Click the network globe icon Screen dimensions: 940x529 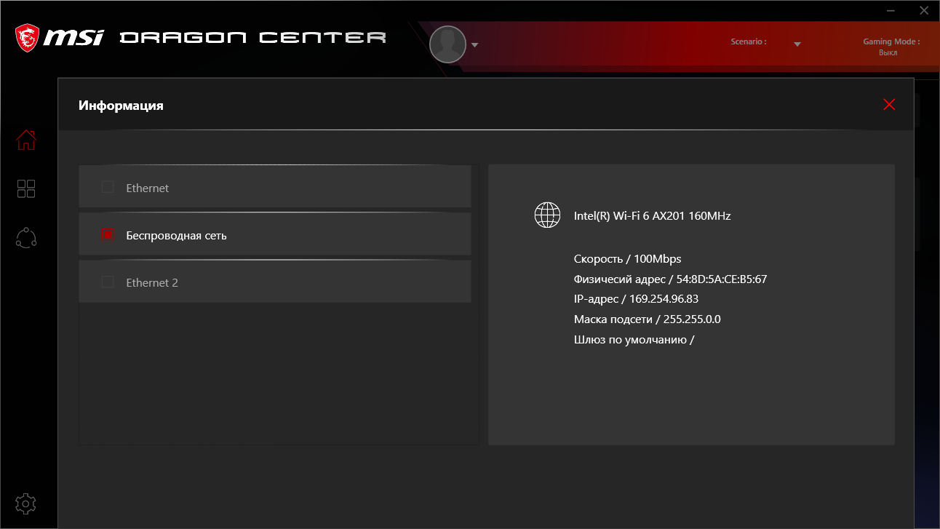click(548, 215)
